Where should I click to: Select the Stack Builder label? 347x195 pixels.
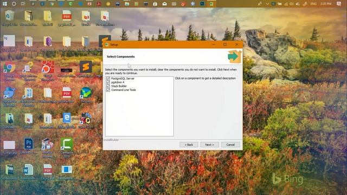pos(119,86)
